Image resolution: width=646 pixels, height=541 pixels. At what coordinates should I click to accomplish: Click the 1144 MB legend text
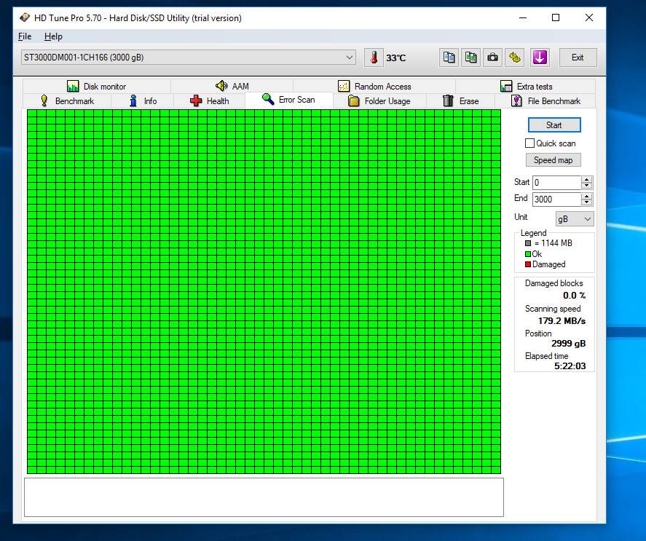[554, 243]
